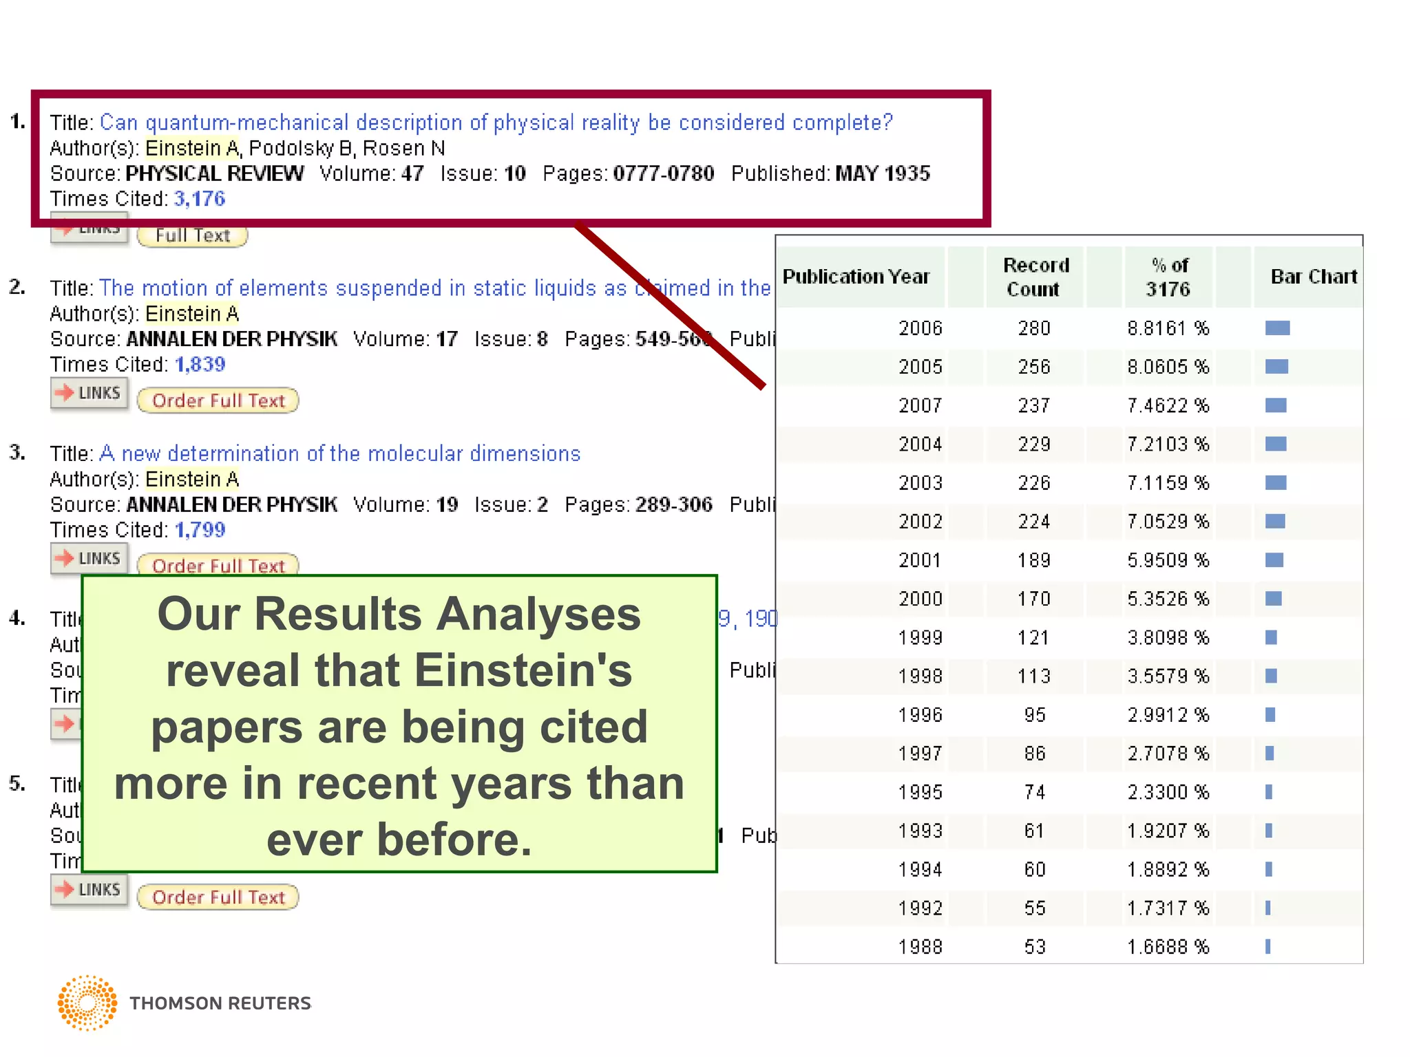This screenshot has width=1410, height=1057.
Task: Click the record count 74 cell
Action: [1035, 792]
